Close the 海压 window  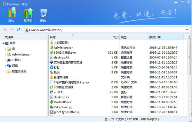pyautogui.click(x=188, y=2)
